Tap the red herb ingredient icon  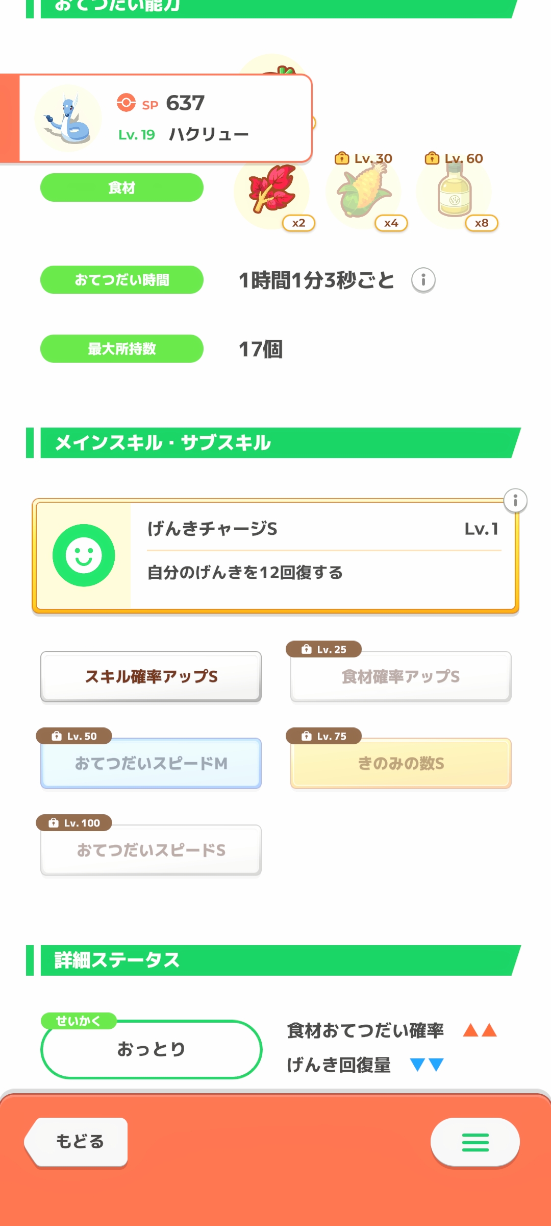click(271, 190)
